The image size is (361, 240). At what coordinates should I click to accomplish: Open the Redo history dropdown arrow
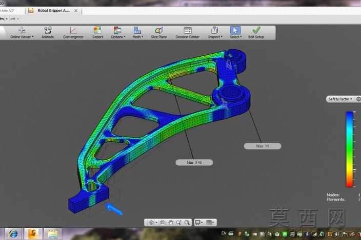[18, 19]
